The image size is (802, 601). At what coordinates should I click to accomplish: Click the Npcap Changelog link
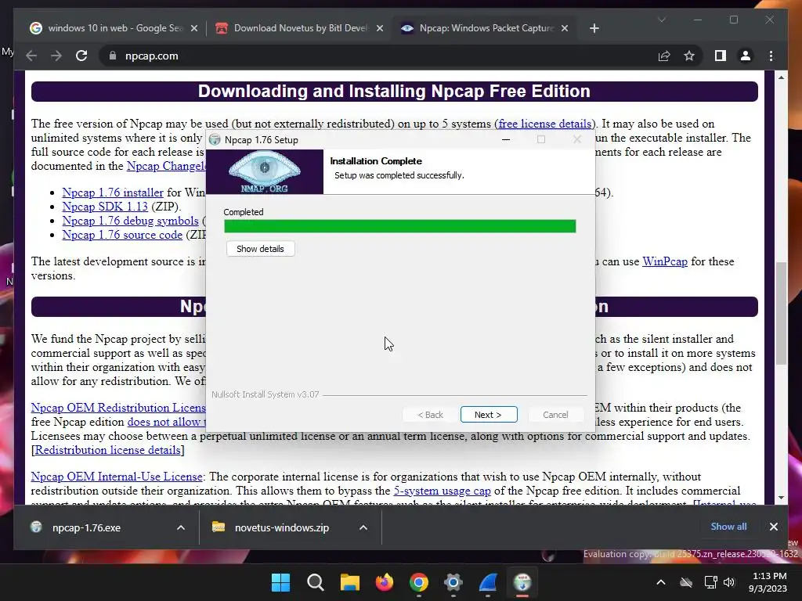(166, 166)
